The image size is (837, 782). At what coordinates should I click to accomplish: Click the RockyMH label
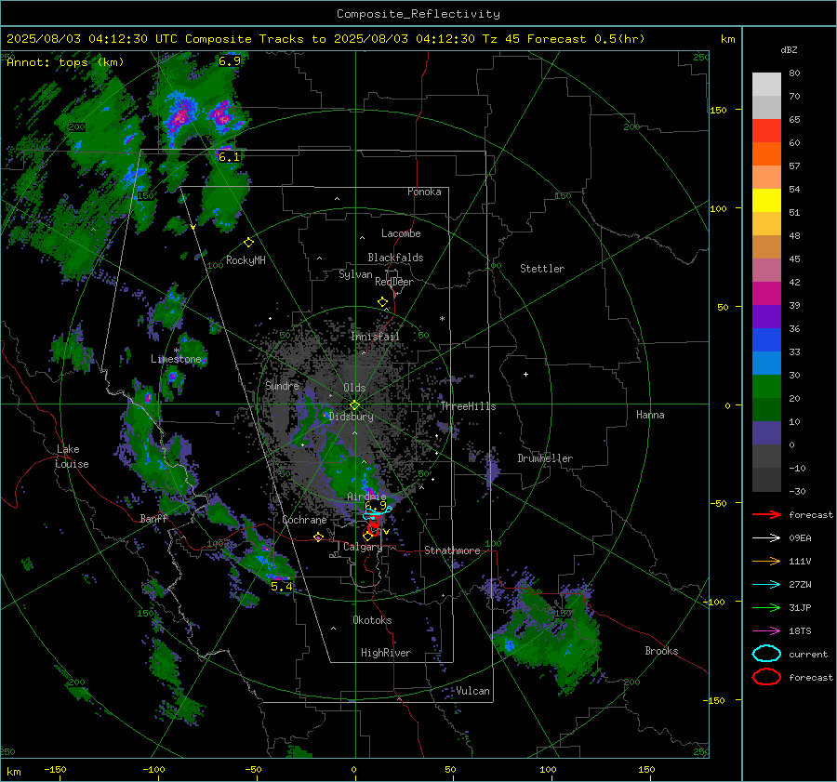pos(246,260)
